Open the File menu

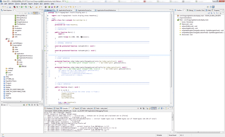(2, 4)
